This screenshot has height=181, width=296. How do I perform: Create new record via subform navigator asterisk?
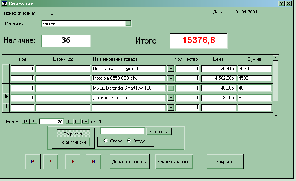point(85,121)
